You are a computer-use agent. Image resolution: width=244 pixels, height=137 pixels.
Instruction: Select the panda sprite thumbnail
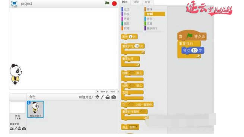35,109
